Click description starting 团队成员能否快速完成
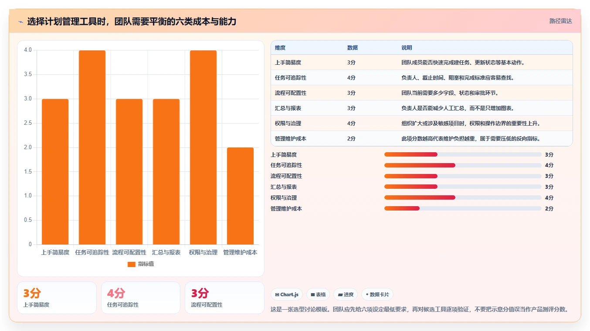The image size is (590, 331). (463, 63)
